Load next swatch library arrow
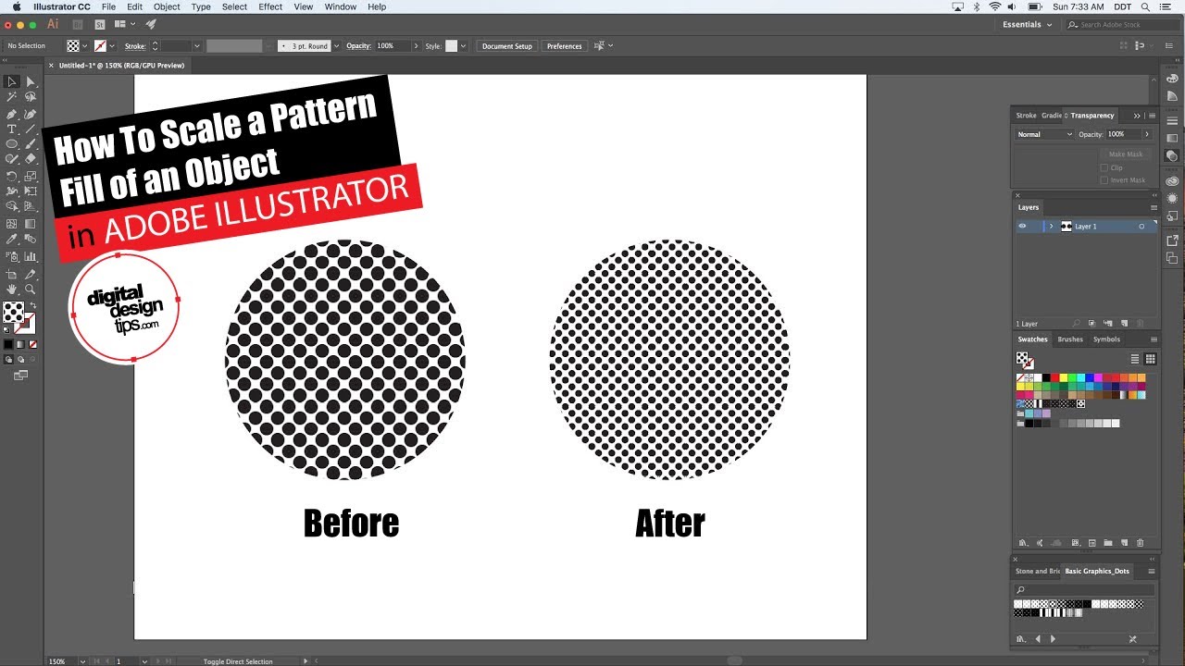The image size is (1185, 666). [1053, 639]
